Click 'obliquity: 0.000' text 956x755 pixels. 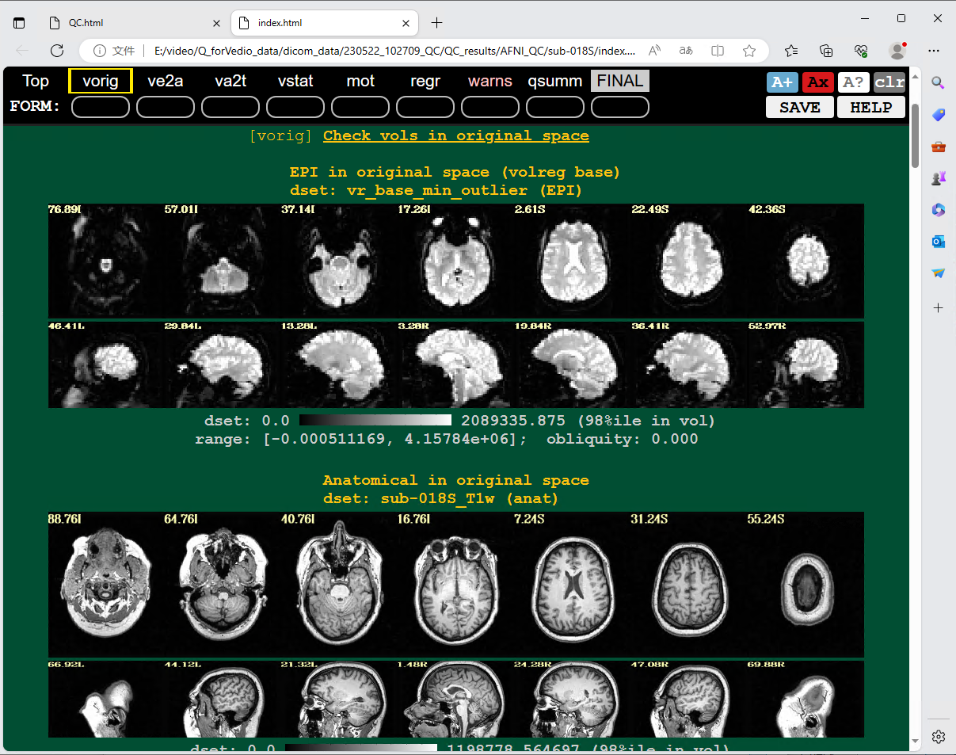[x=623, y=439]
